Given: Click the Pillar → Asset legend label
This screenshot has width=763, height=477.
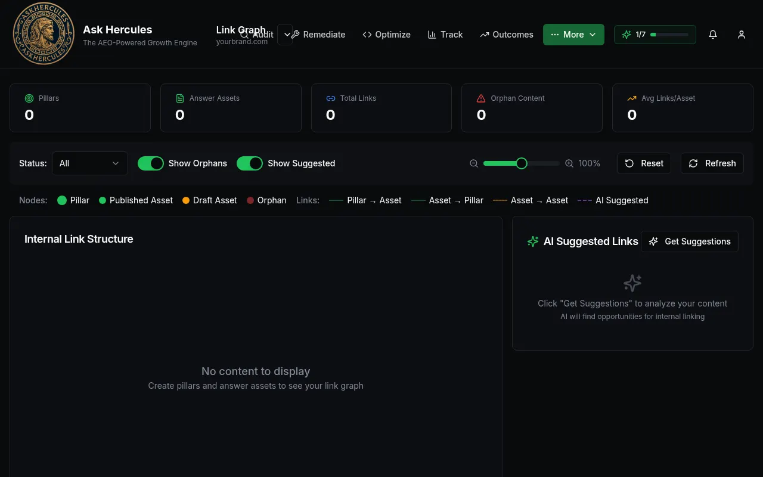Looking at the screenshot, I should point(374,200).
